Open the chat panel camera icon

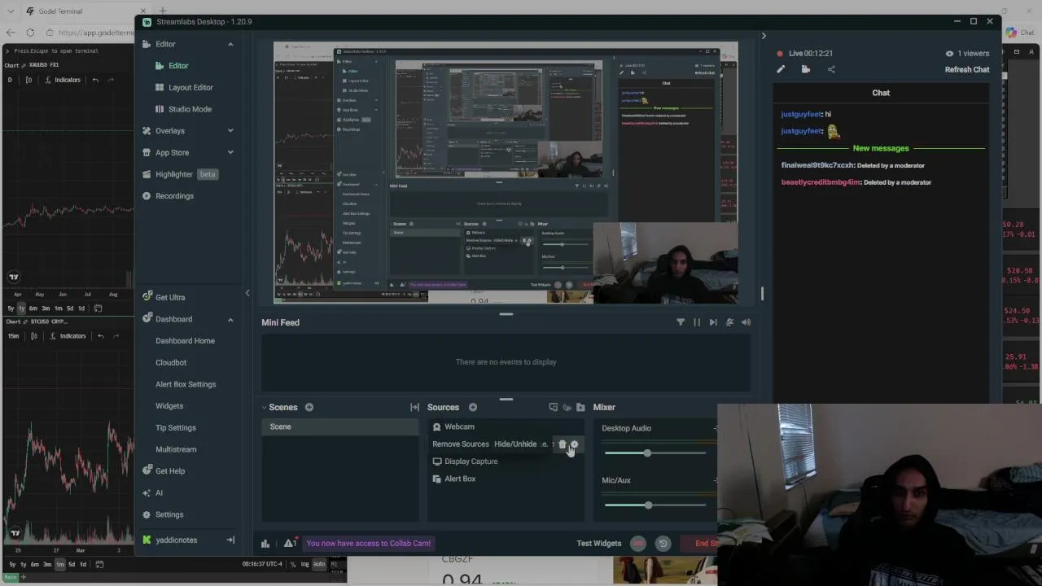[806, 70]
